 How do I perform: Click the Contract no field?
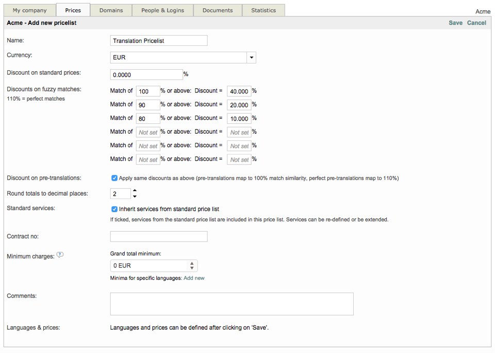point(159,236)
